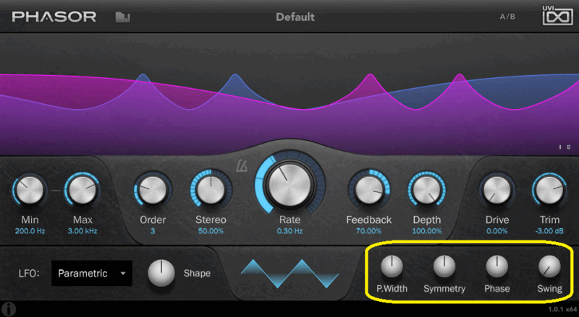Click the Min frequency knob
Viewport: 579px width, 317px height.
point(30,190)
